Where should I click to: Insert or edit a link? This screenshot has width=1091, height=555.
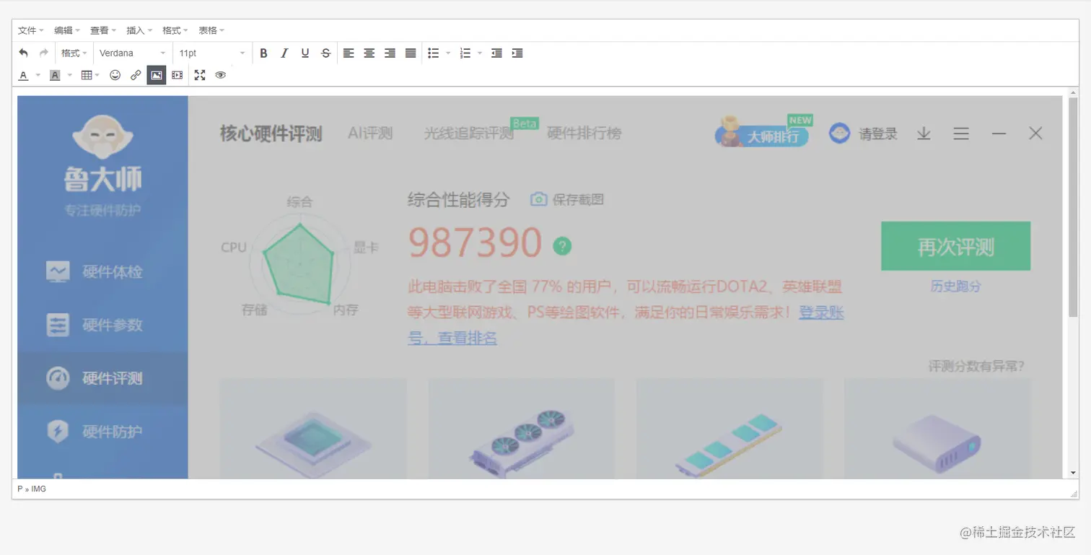click(136, 75)
